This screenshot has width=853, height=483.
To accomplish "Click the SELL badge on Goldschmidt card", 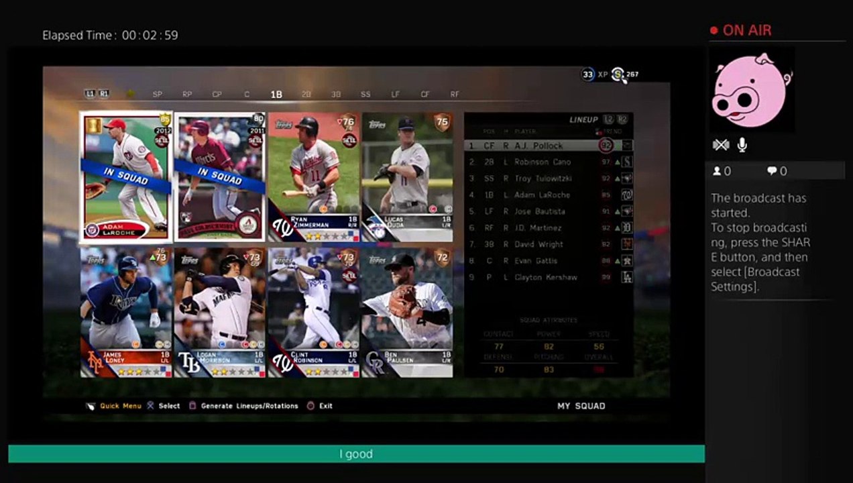I will [255, 140].
